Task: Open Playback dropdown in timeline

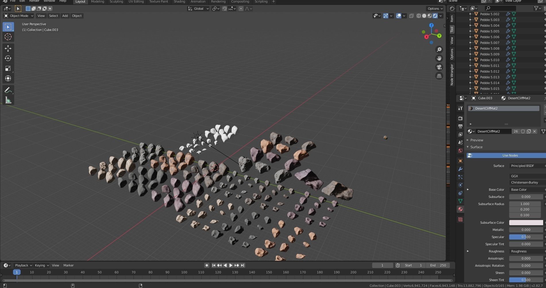Action: [23, 265]
